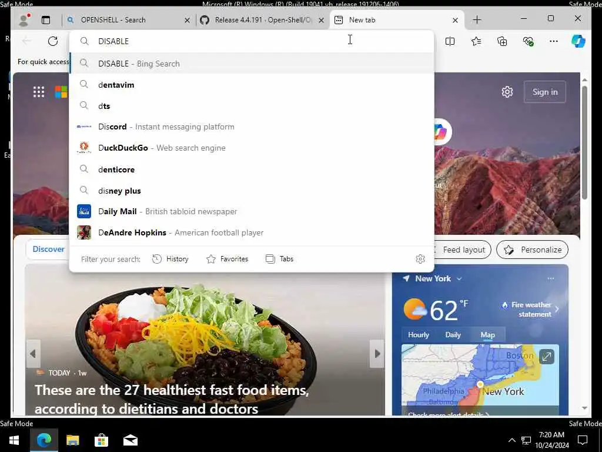The height and width of the screenshot is (452, 602).
Task: Open the Copilot sidebar icon
Action: (x=578, y=41)
